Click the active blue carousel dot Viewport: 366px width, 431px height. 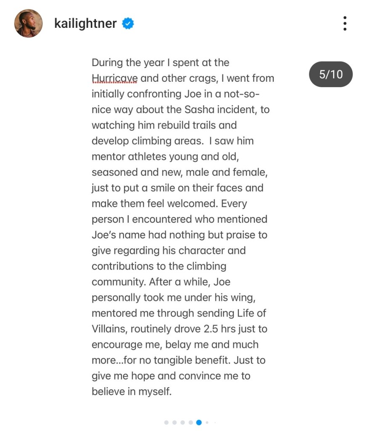pyautogui.click(x=199, y=422)
